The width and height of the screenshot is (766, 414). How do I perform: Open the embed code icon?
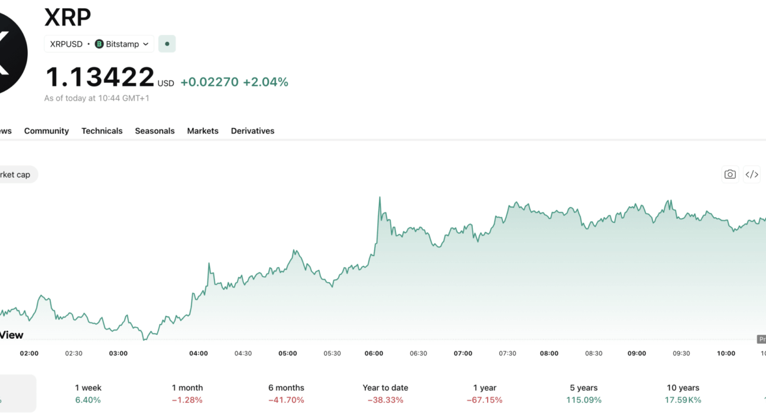[x=752, y=174]
